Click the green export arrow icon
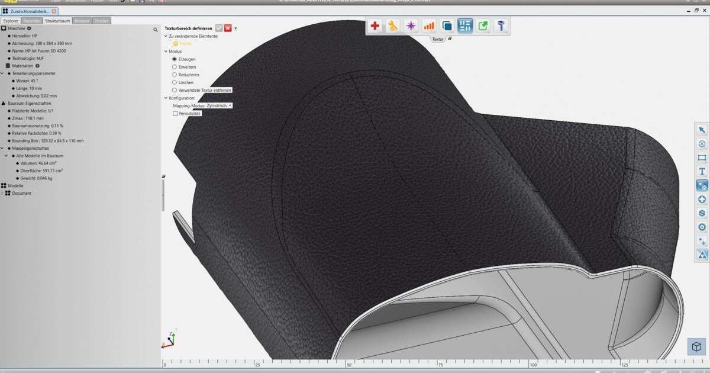This screenshot has width=710, height=373. coord(483,25)
